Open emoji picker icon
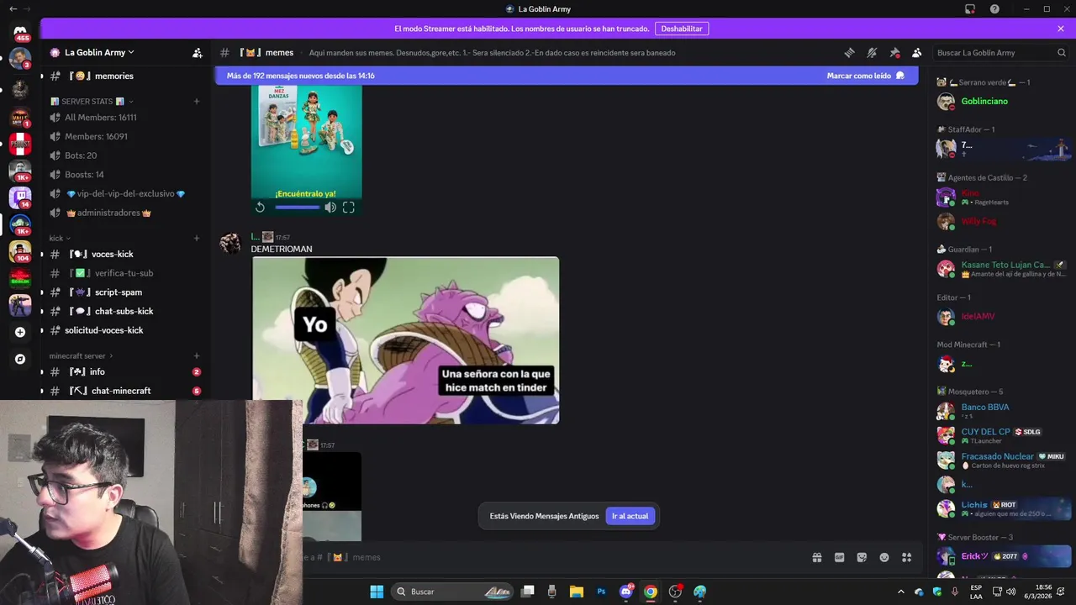Image resolution: width=1076 pixels, height=605 pixels. [884, 557]
